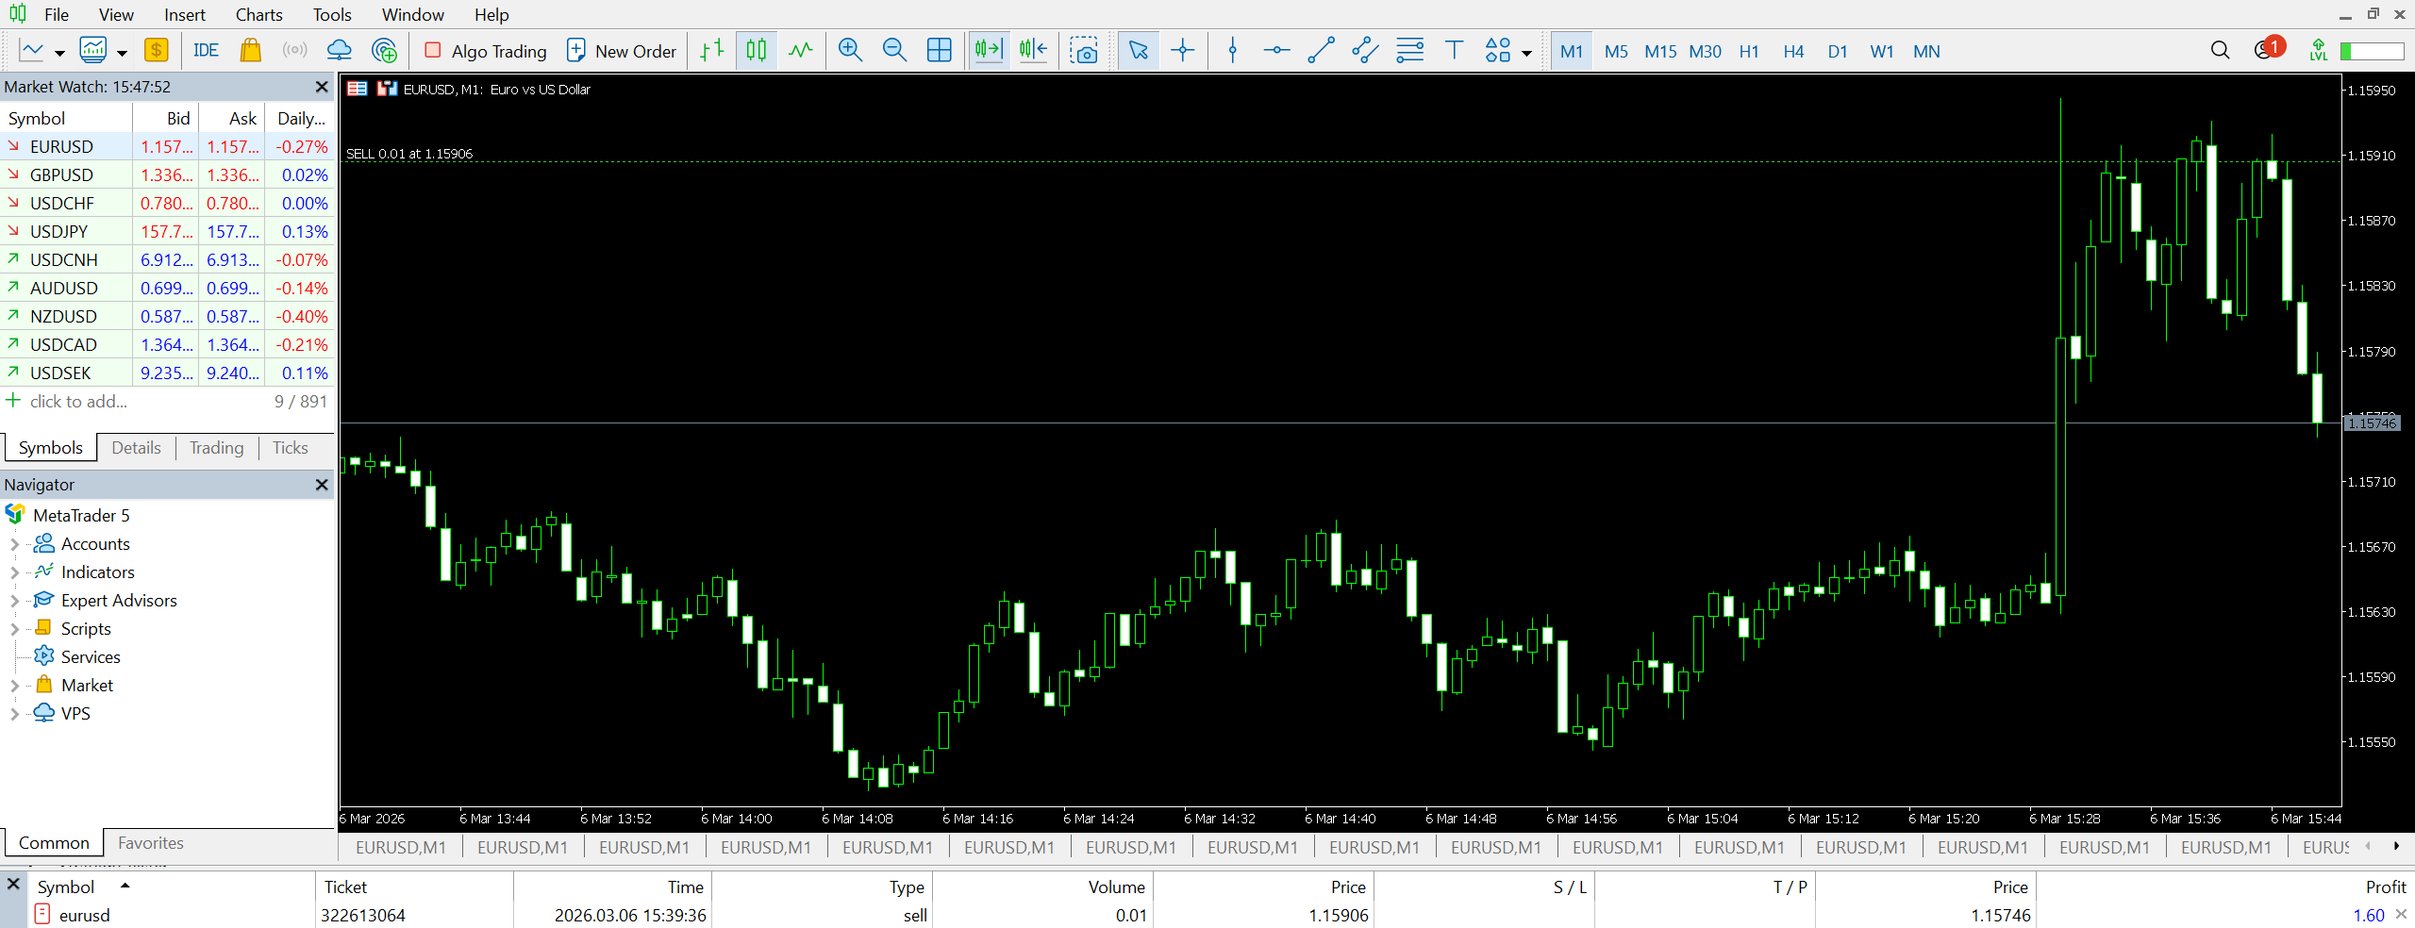Select the D1 timeframe button
Viewport: 2415px width, 928px height.
1838,51
